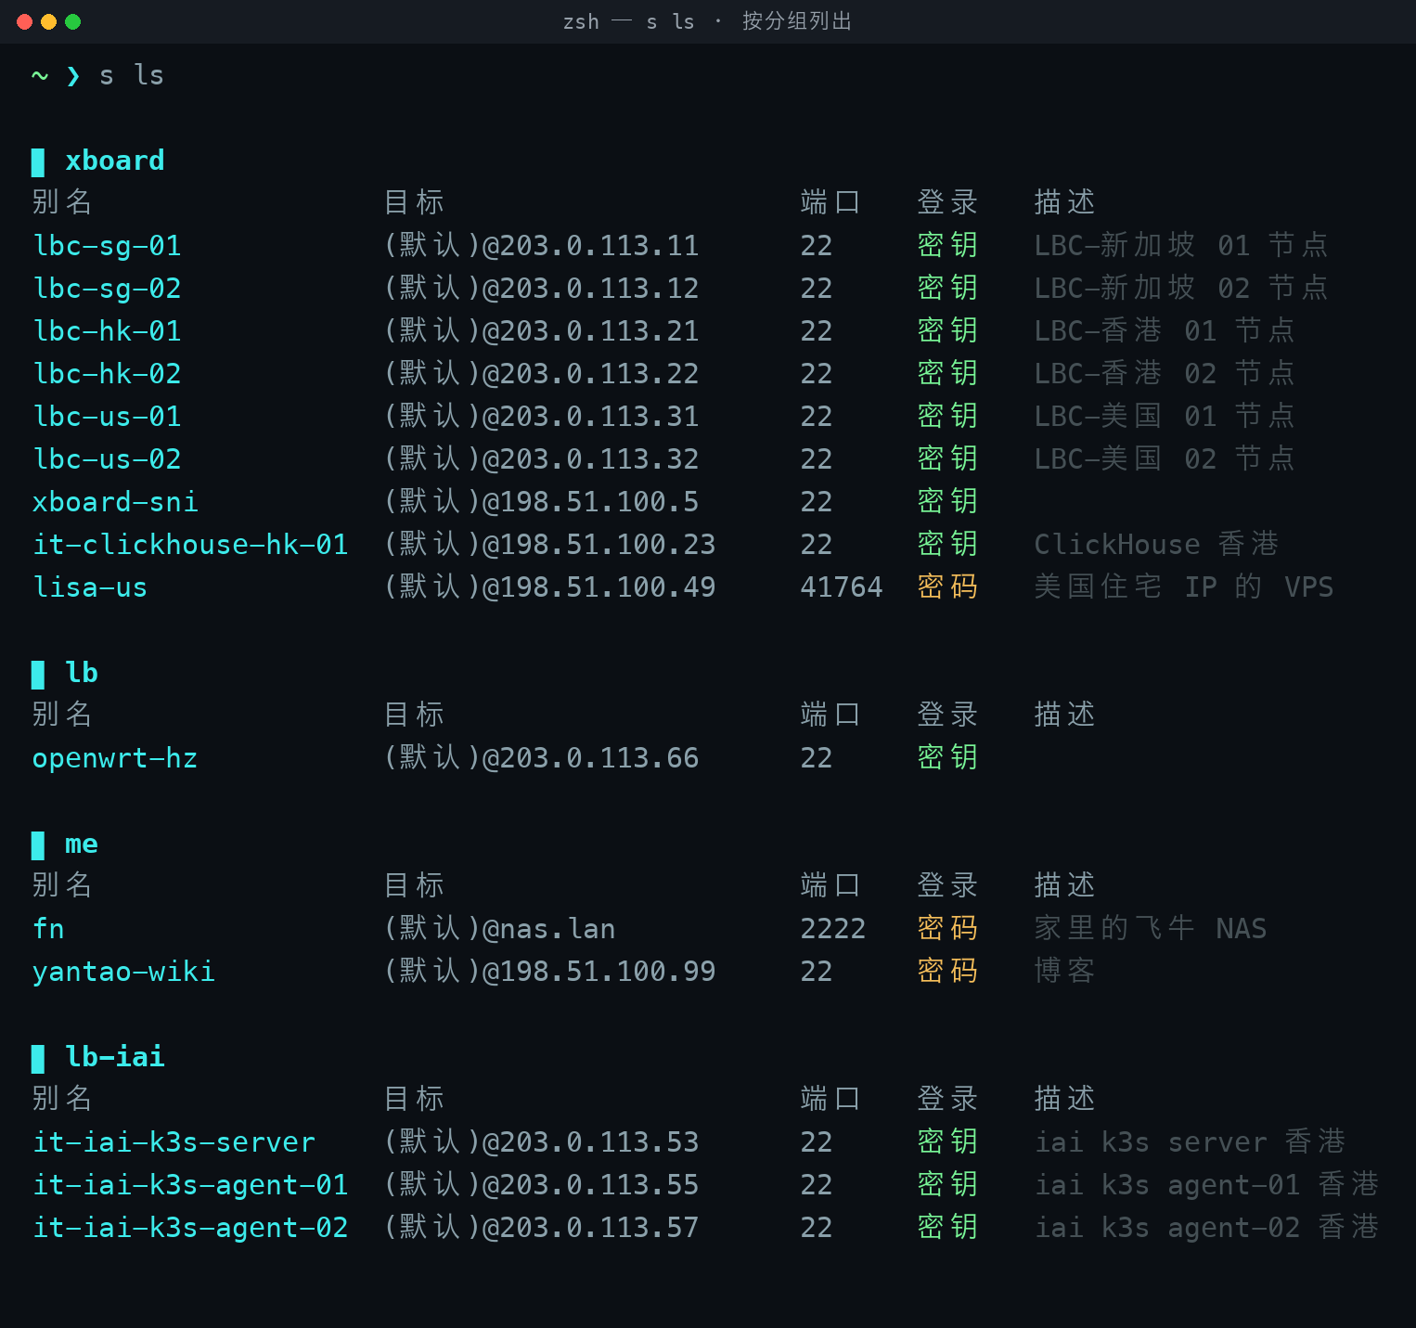Click port value 2222
The height and width of the screenshot is (1328, 1416).
833,929
